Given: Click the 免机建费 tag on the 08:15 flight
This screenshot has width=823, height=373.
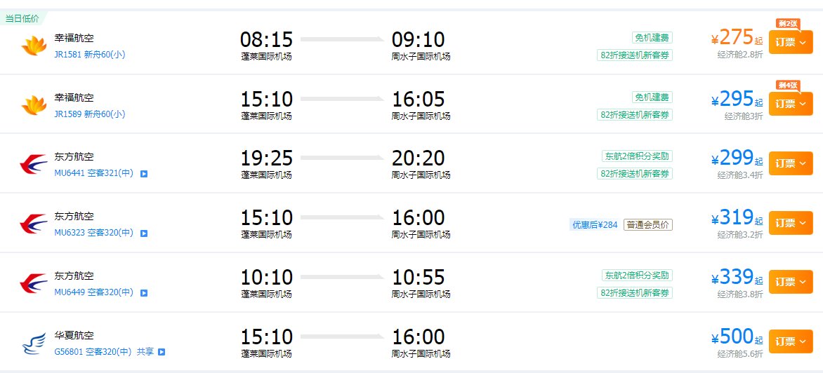Looking at the screenshot, I should pyautogui.click(x=652, y=38).
